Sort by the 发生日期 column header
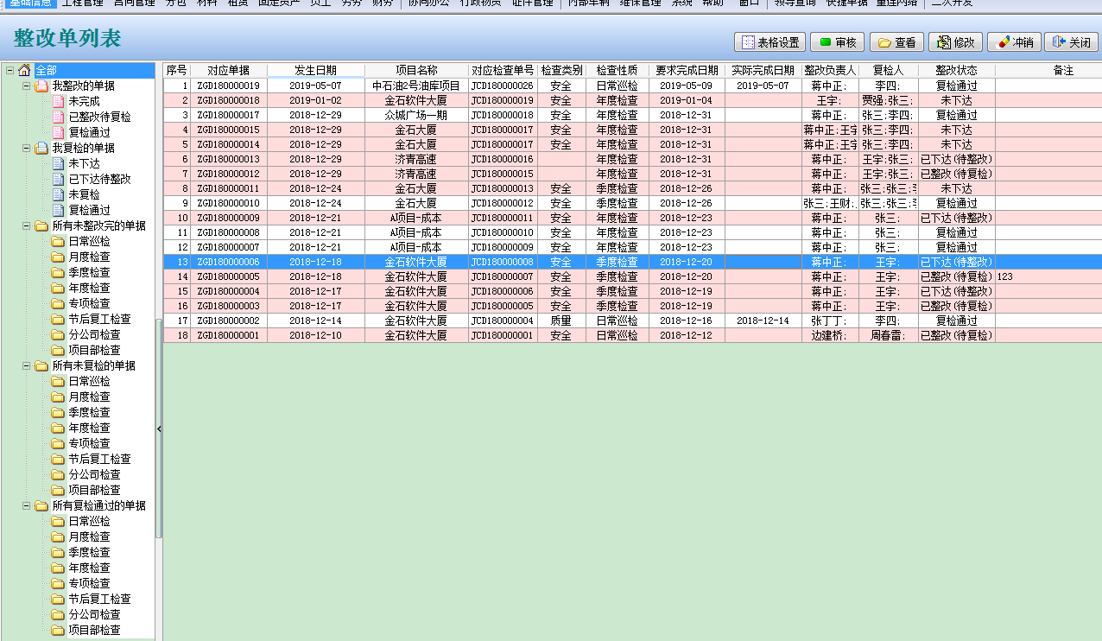This screenshot has height=641, width=1102. (315, 70)
